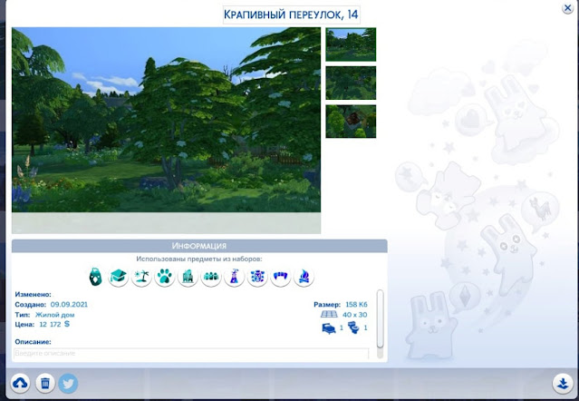Click the lot title Крапивный переулок, 14

(x=292, y=15)
